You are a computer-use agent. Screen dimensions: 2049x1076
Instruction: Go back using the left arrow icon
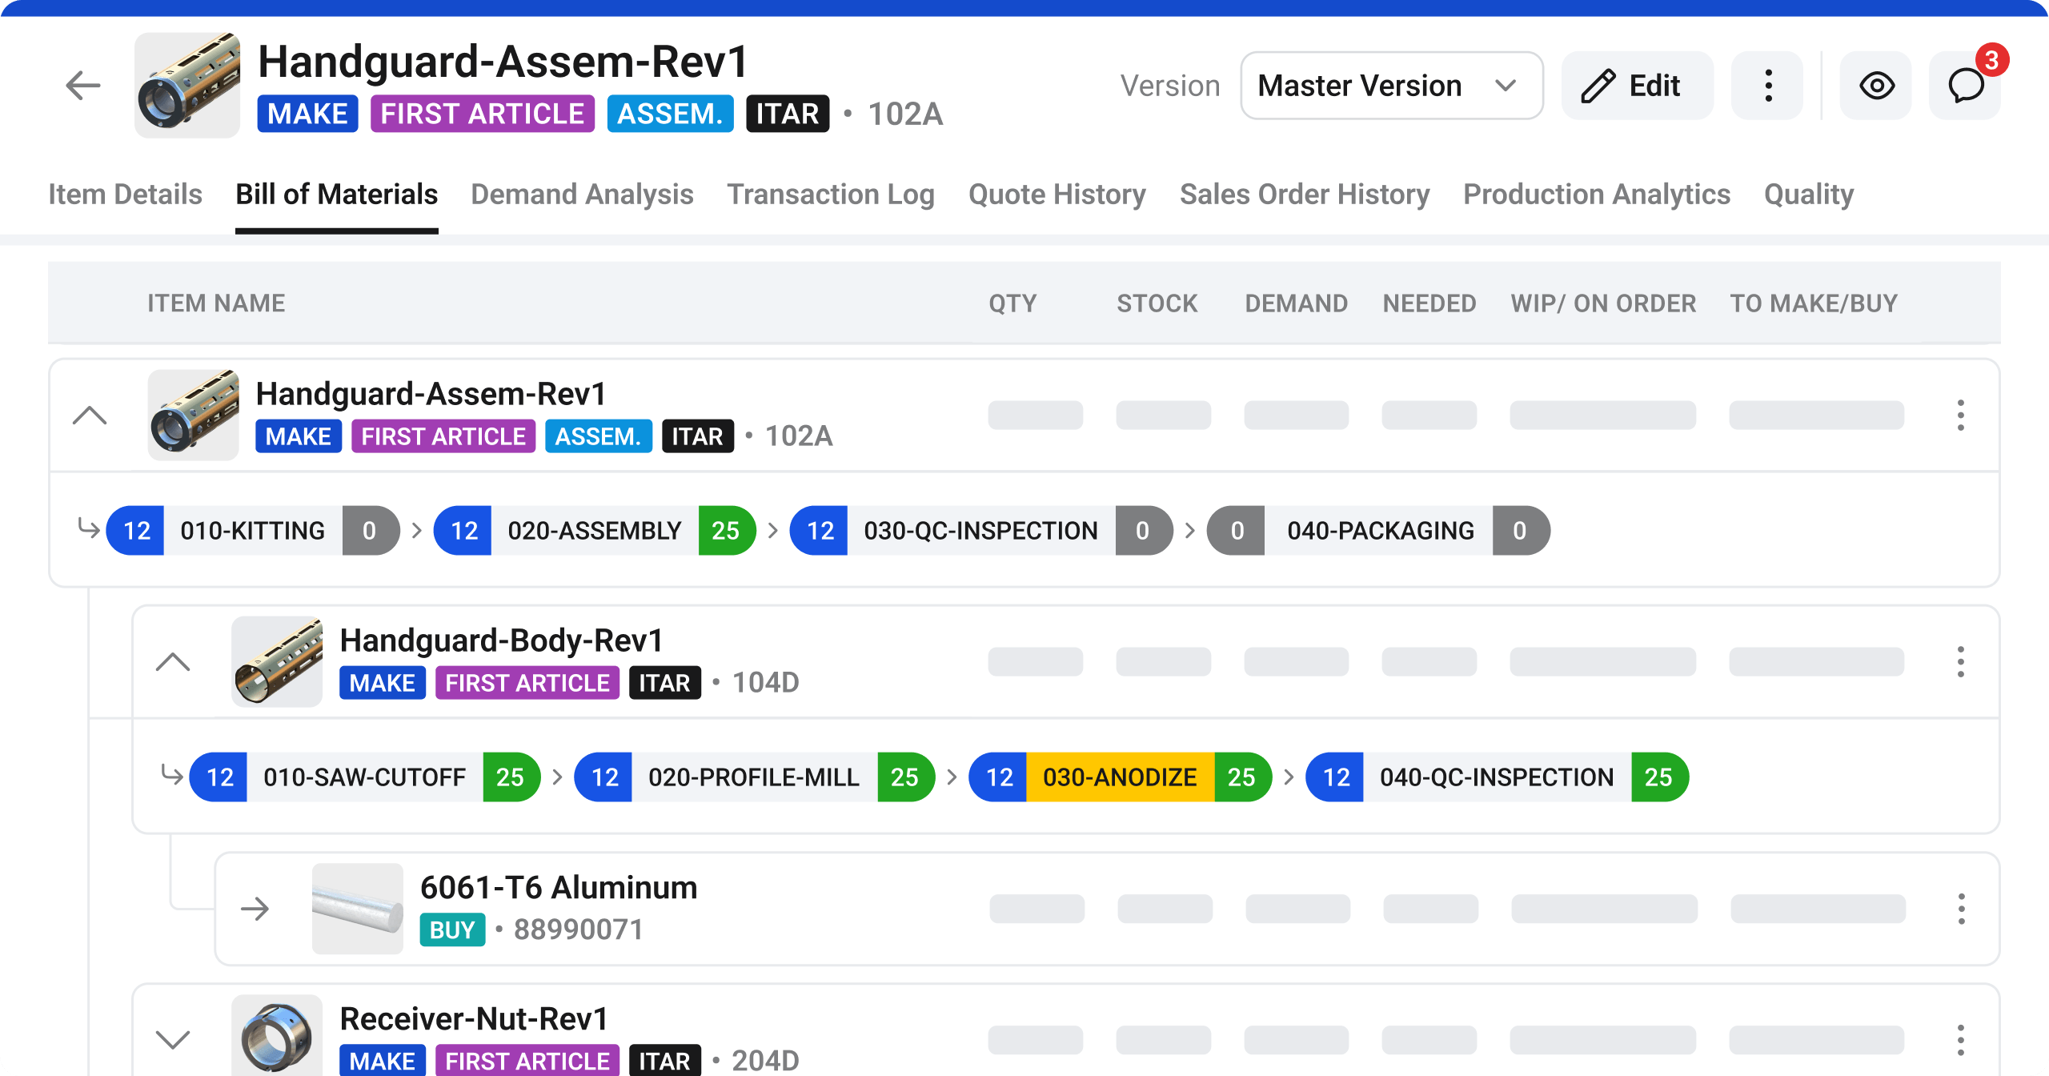83,86
